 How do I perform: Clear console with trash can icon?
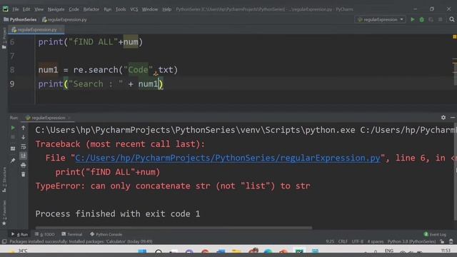coord(24,174)
